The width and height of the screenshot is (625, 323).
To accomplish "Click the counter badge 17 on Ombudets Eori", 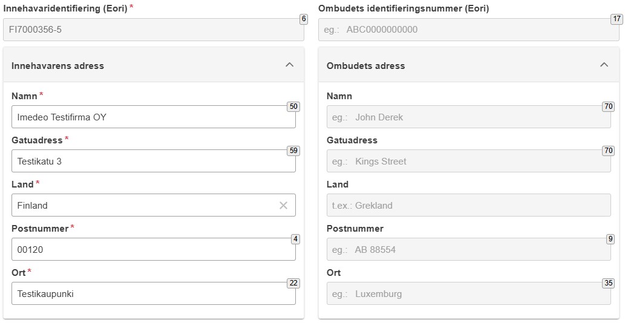I will [x=617, y=19].
